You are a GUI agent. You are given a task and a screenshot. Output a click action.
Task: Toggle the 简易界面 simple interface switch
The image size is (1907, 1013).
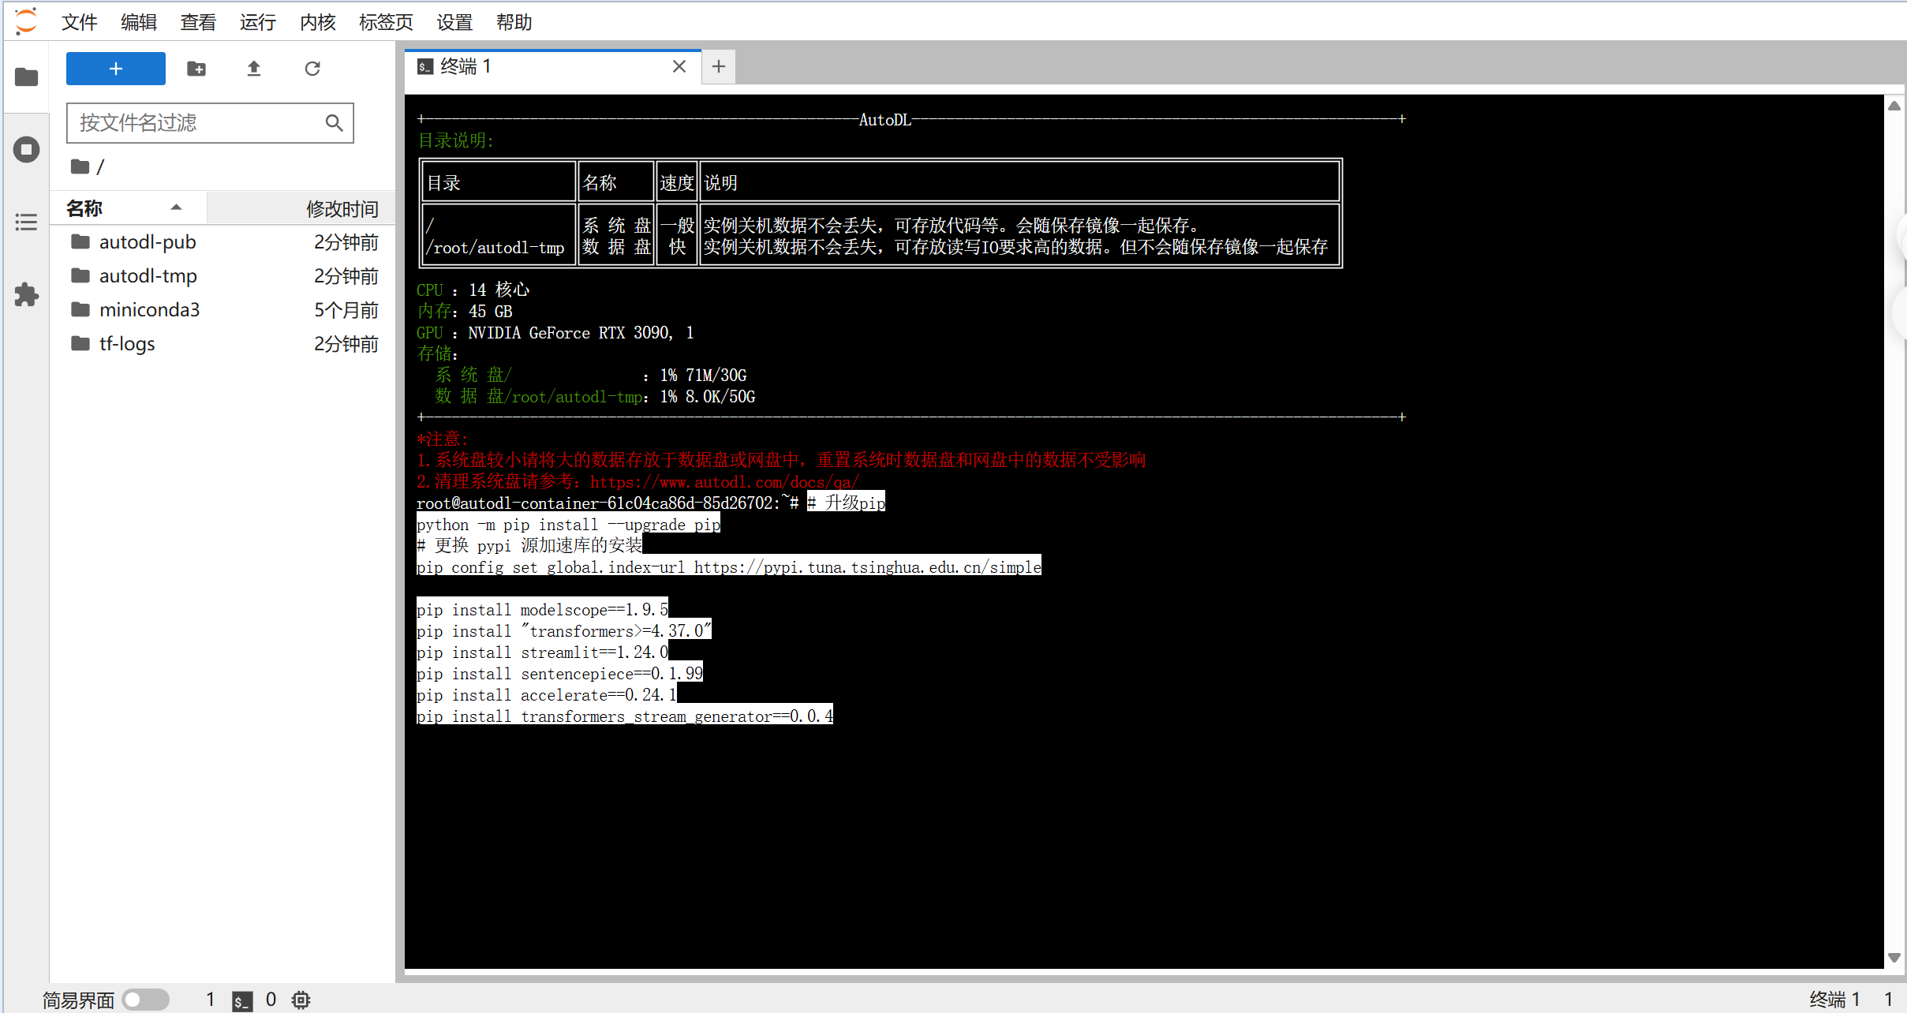[x=145, y=1000]
